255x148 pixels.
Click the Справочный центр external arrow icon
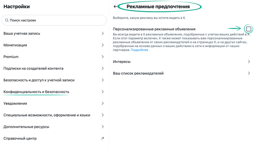click(102, 138)
